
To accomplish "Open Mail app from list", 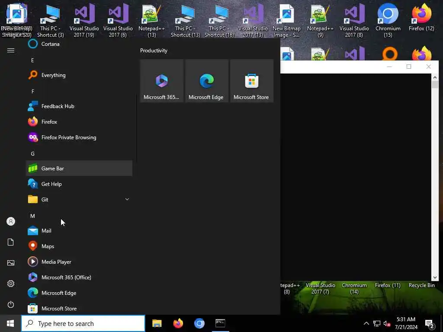I will 79,231.
